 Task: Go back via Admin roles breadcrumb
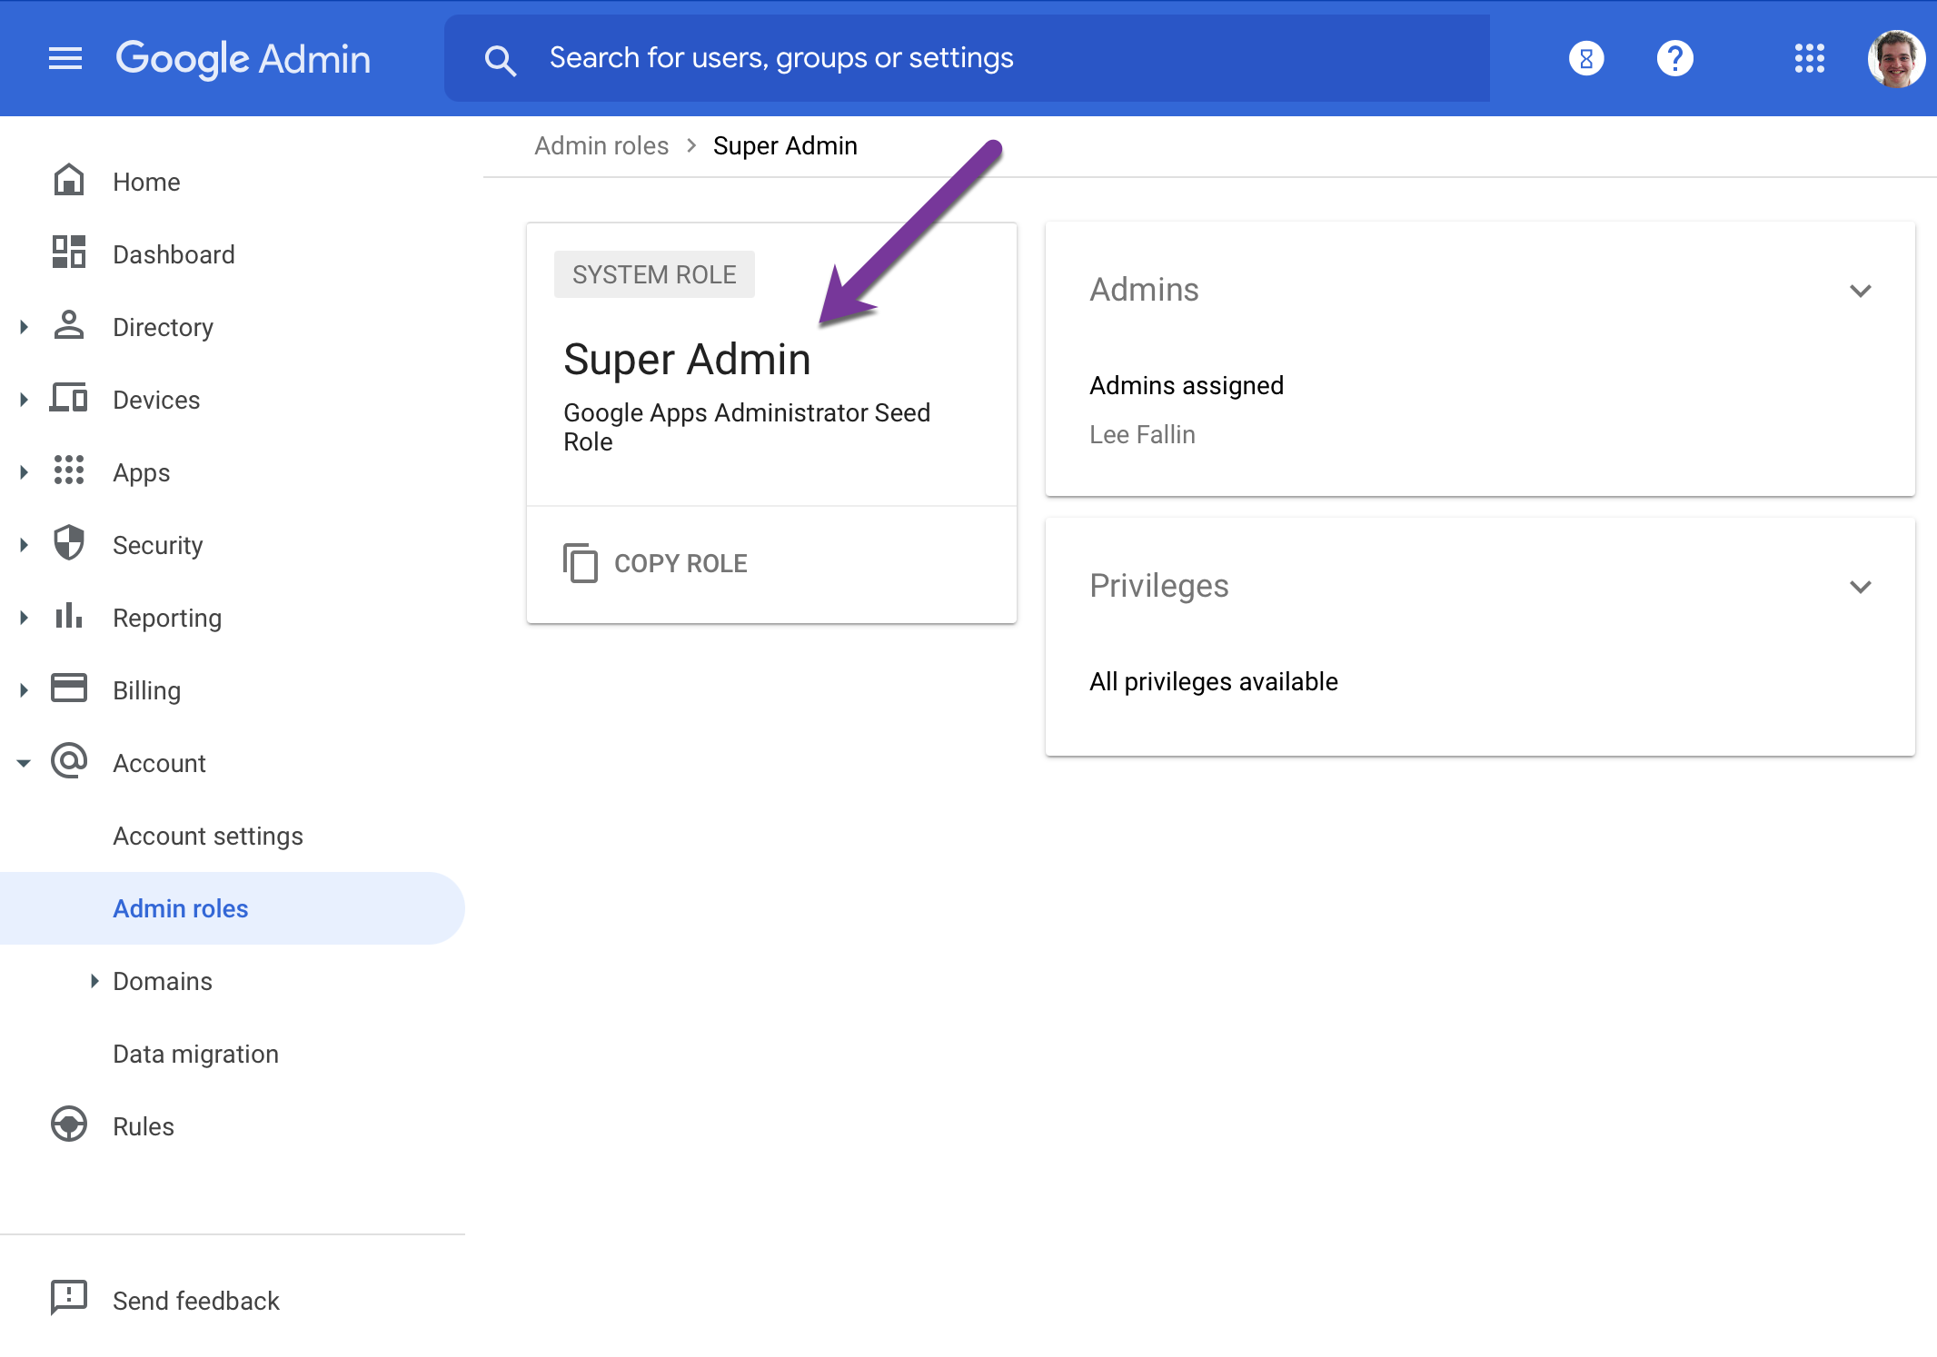pos(601,146)
